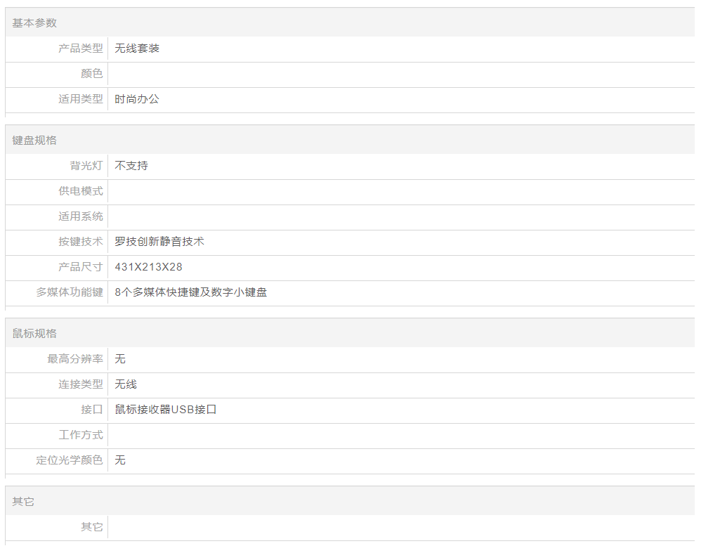Click the 无线 connection type value
The image size is (720, 546).
(126, 384)
